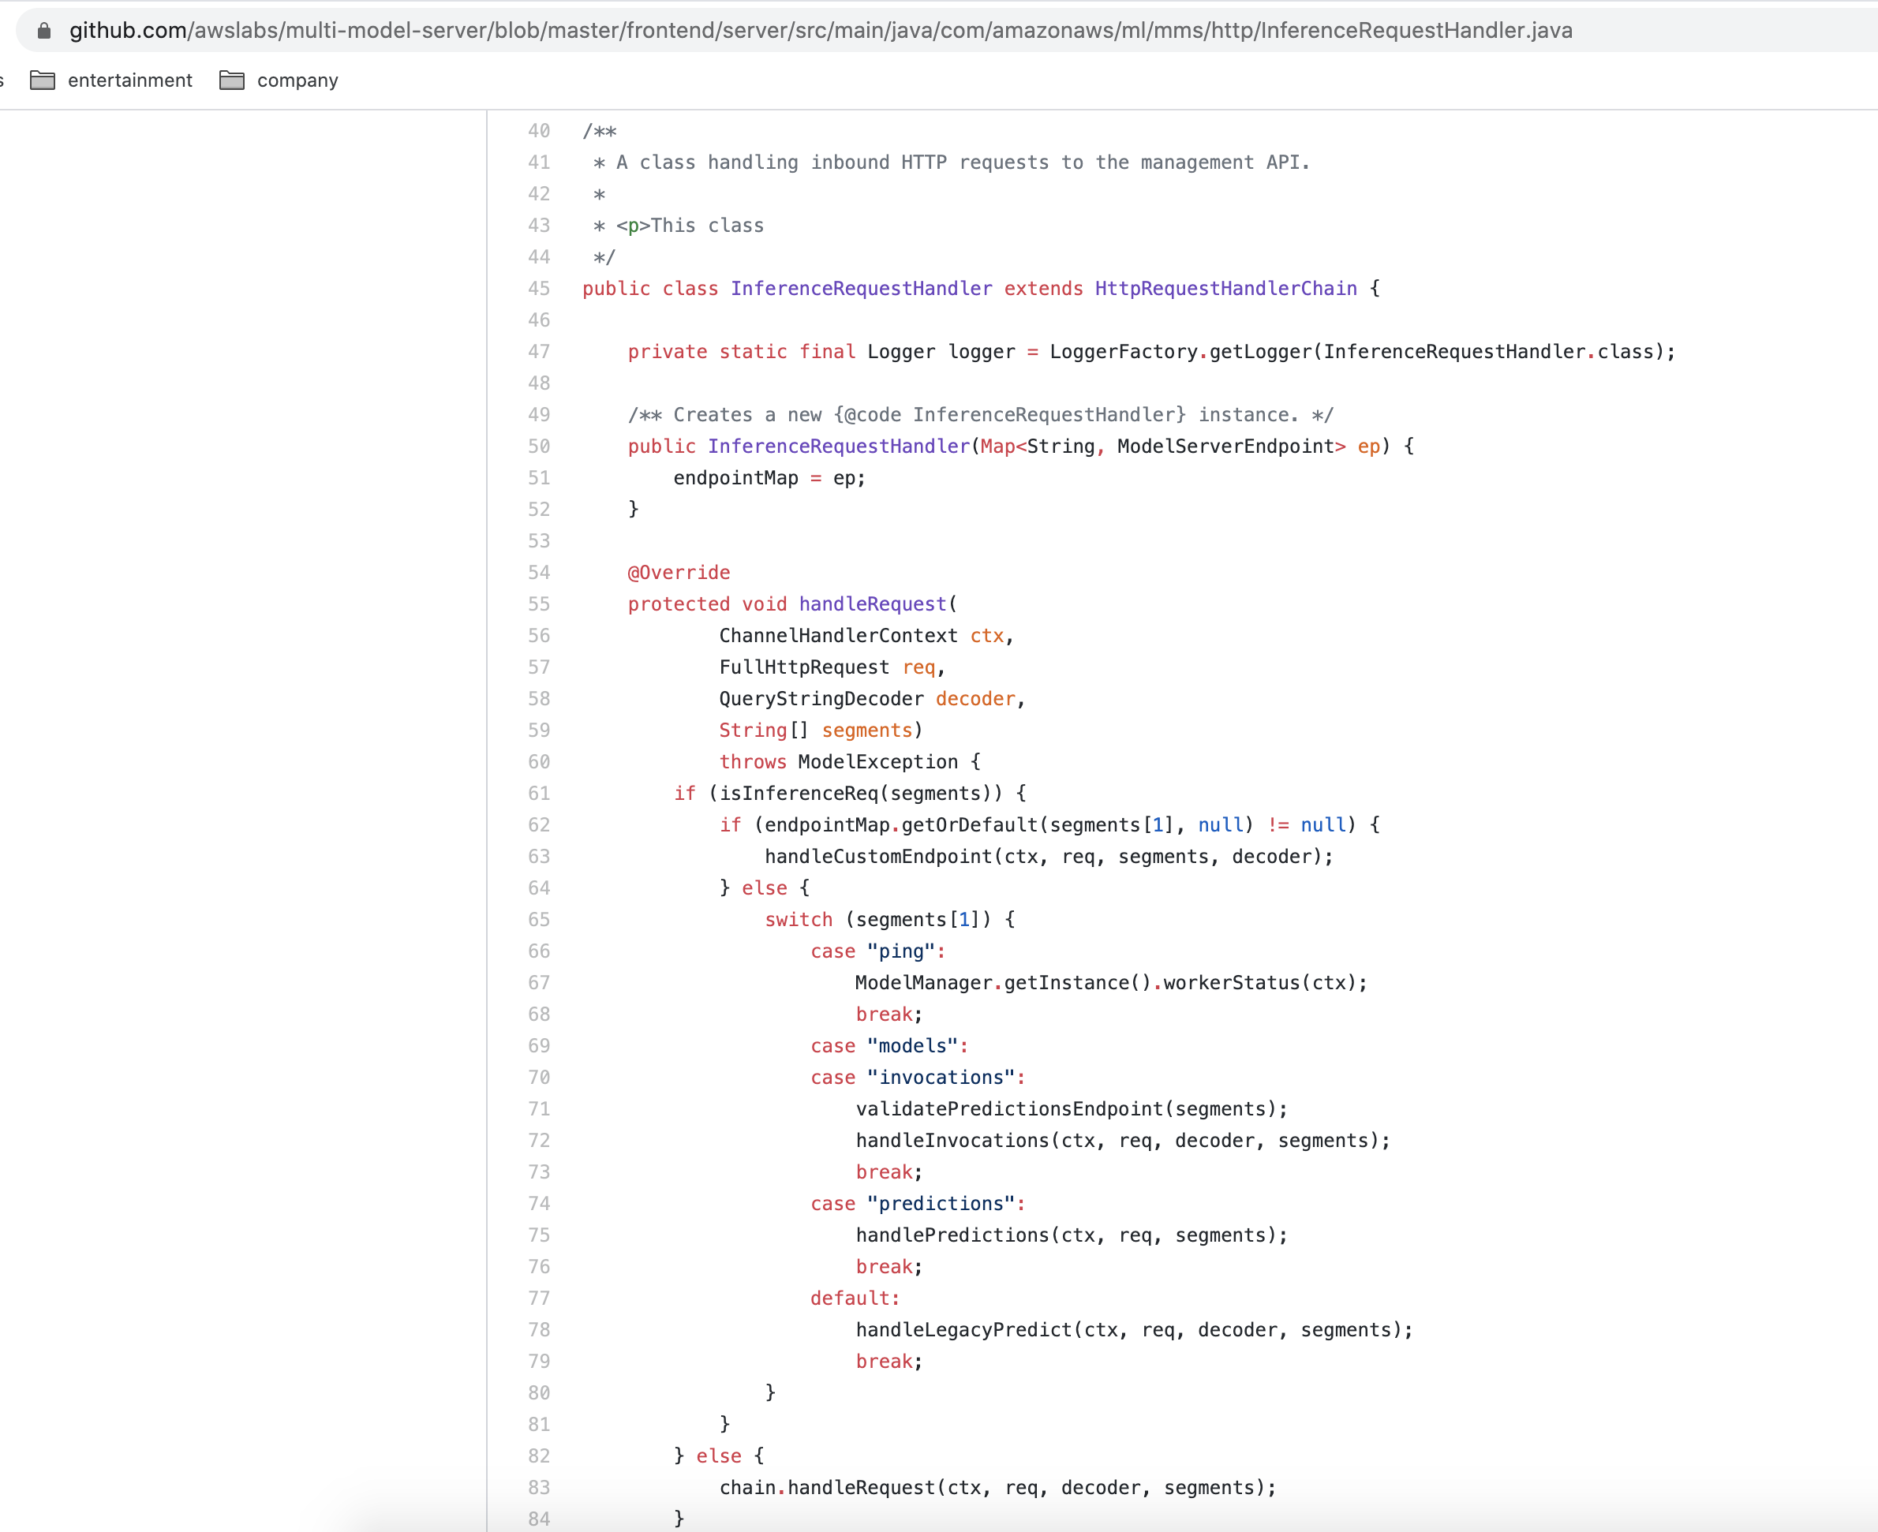Click the company bookmark folder icon
The height and width of the screenshot is (1532, 1878).
pos(230,80)
